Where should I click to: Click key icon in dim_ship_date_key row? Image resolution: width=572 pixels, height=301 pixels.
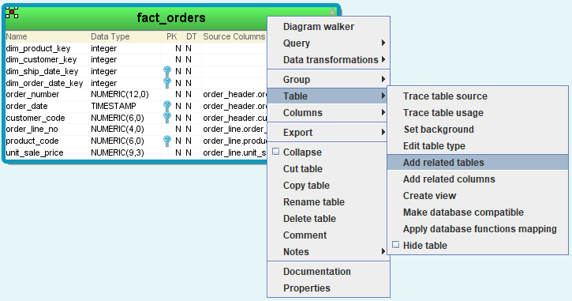pyautogui.click(x=167, y=71)
